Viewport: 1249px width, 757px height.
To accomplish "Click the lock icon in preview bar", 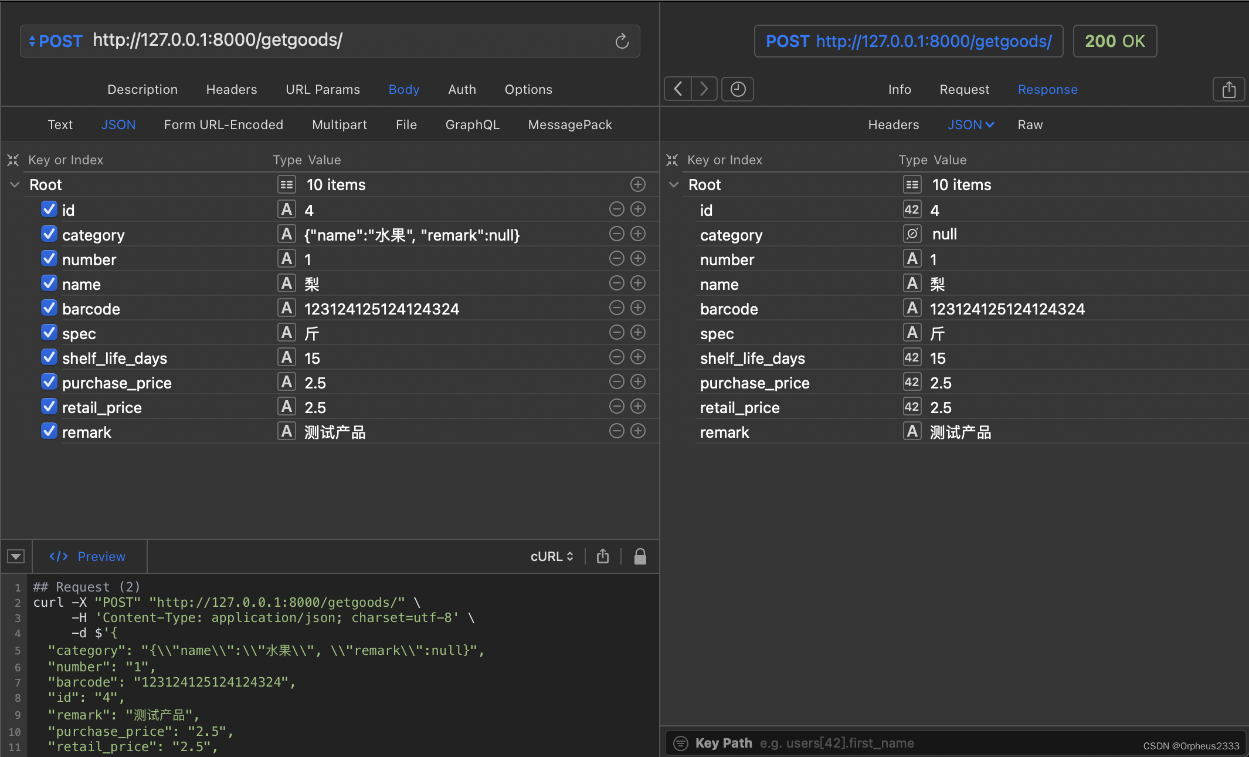I will click(640, 556).
